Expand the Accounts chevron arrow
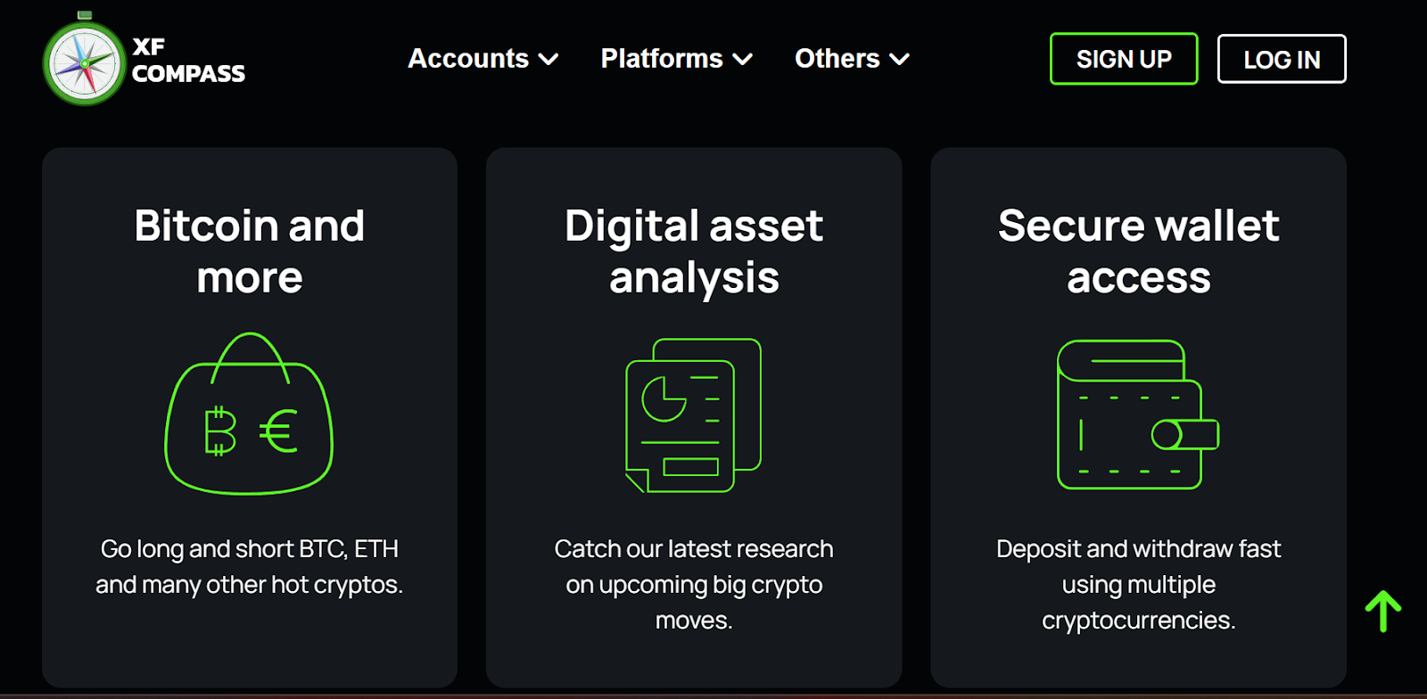 (x=549, y=60)
